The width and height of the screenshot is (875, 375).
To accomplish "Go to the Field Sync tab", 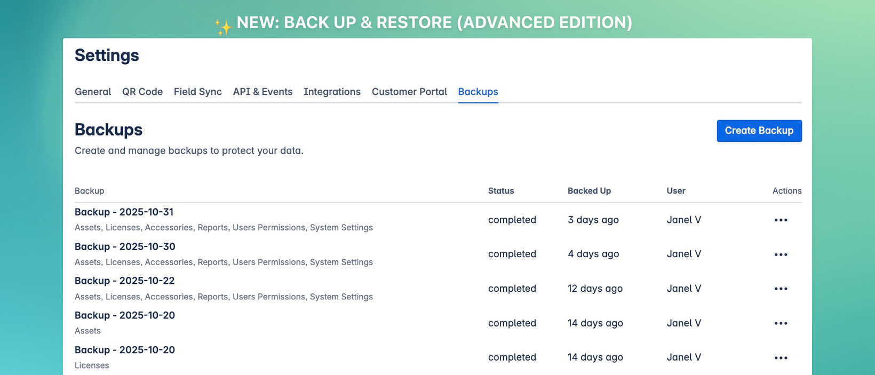I will coord(198,92).
